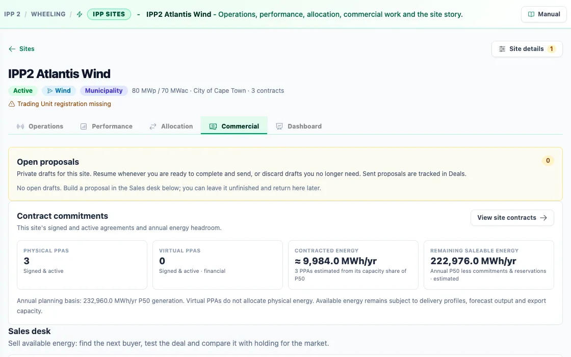
Task: Click the Trading Unit registration missing warning
Action: coord(60,104)
